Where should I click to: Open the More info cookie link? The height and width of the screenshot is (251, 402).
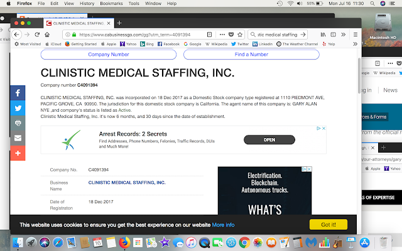pyautogui.click(x=223, y=225)
